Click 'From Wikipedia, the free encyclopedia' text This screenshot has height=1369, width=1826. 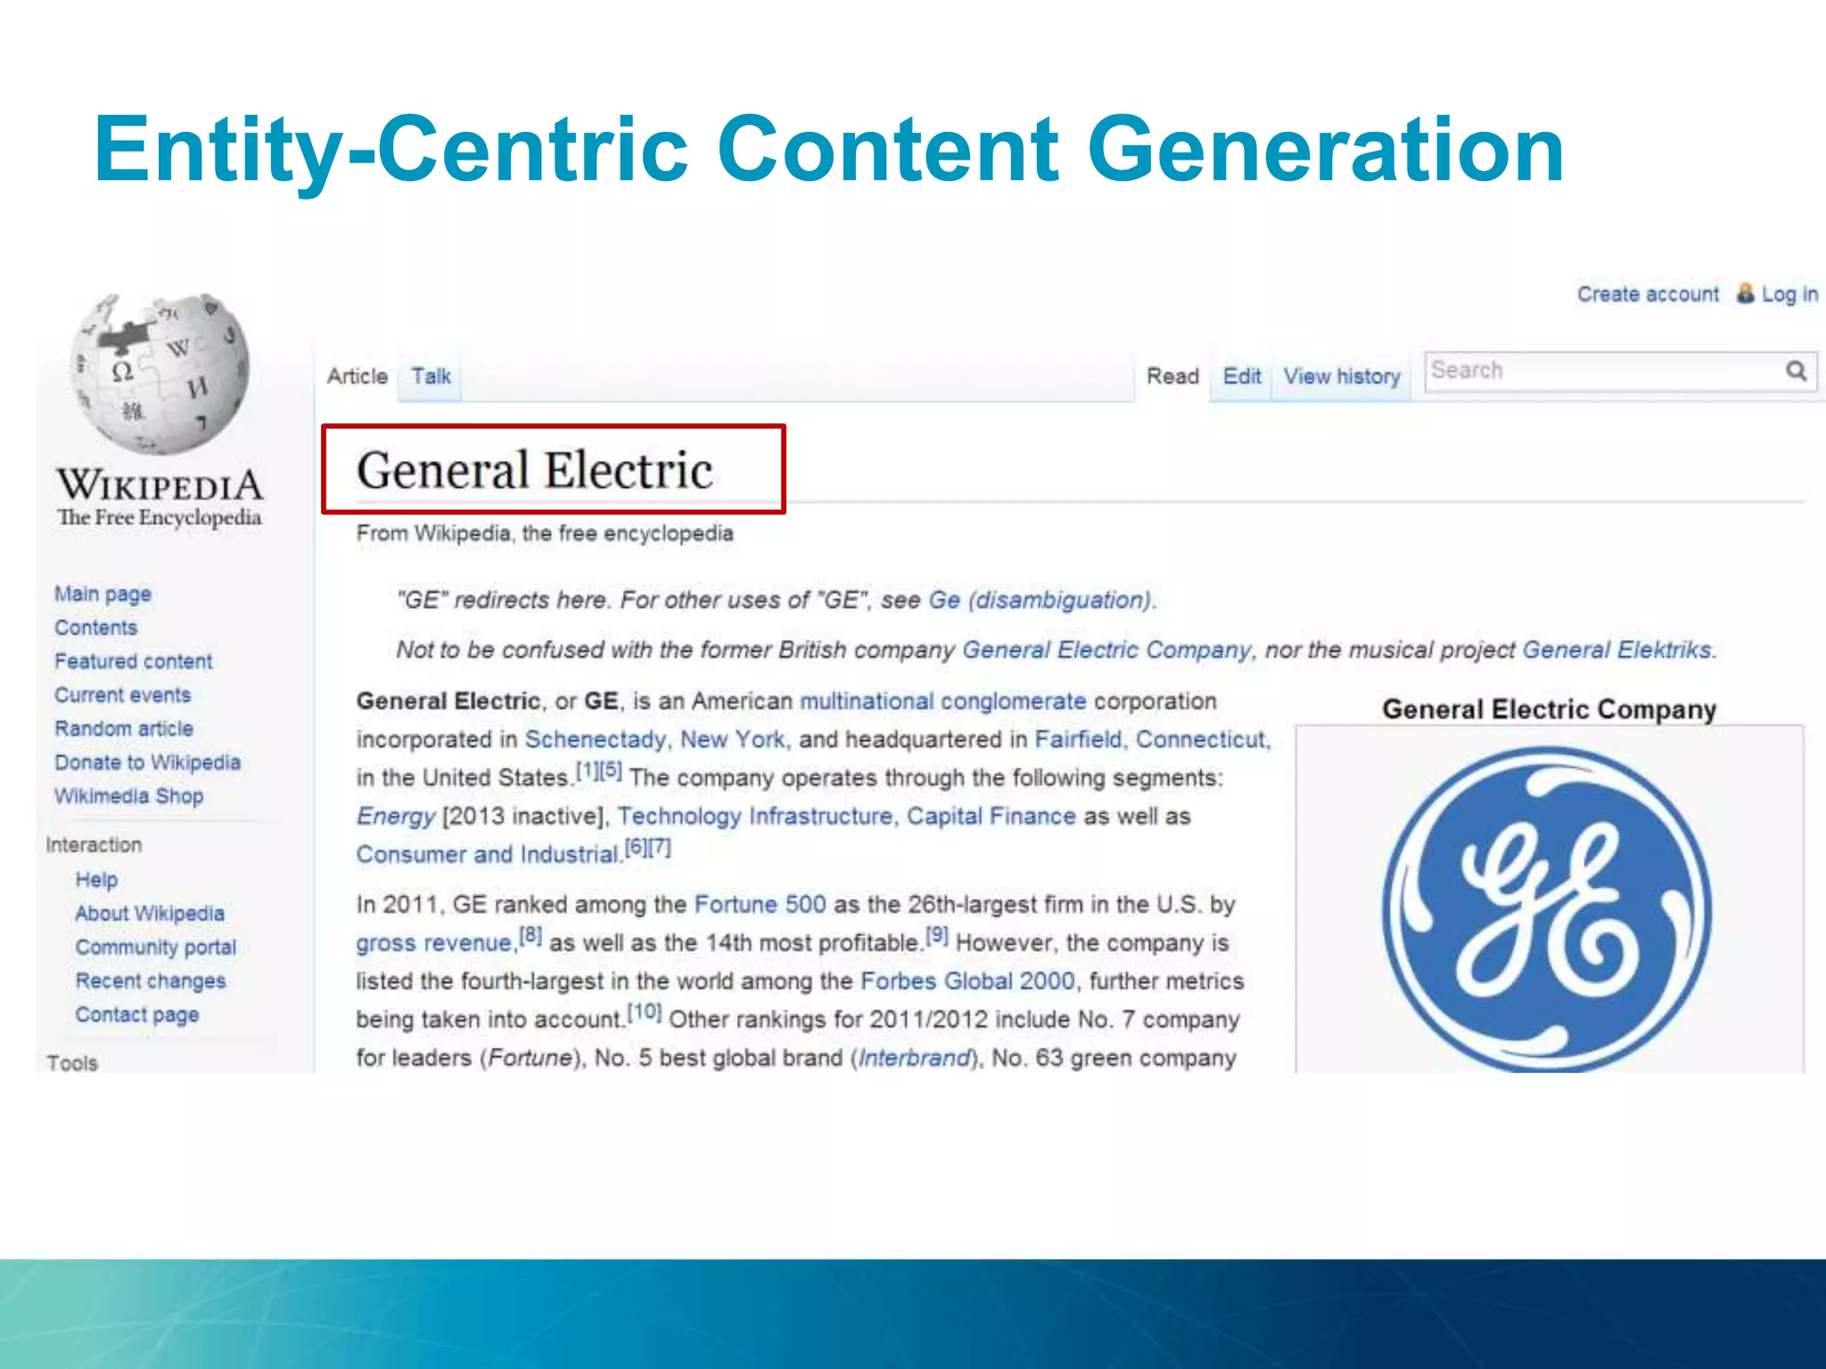point(545,533)
